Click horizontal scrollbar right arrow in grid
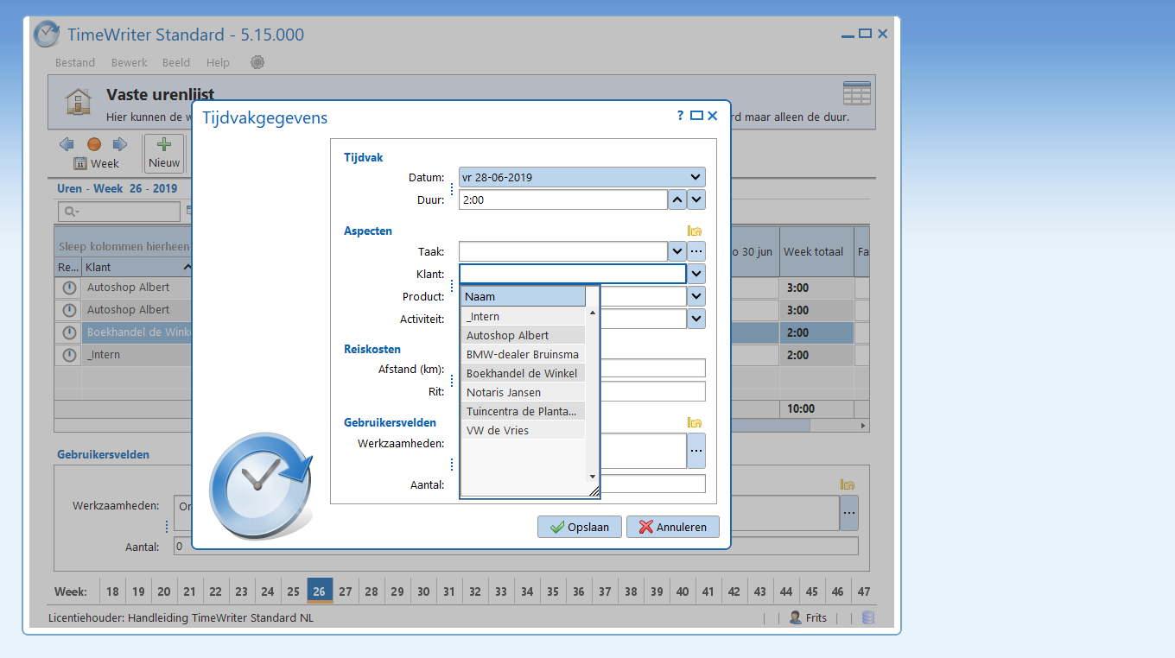Screen dimensions: 1175x658 tap(862, 426)
